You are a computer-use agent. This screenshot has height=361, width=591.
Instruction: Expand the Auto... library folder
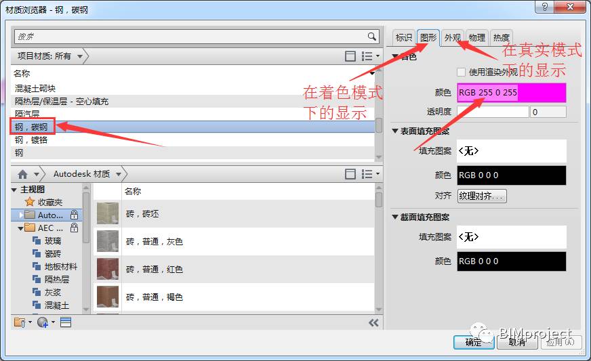[x=21, y=215]
